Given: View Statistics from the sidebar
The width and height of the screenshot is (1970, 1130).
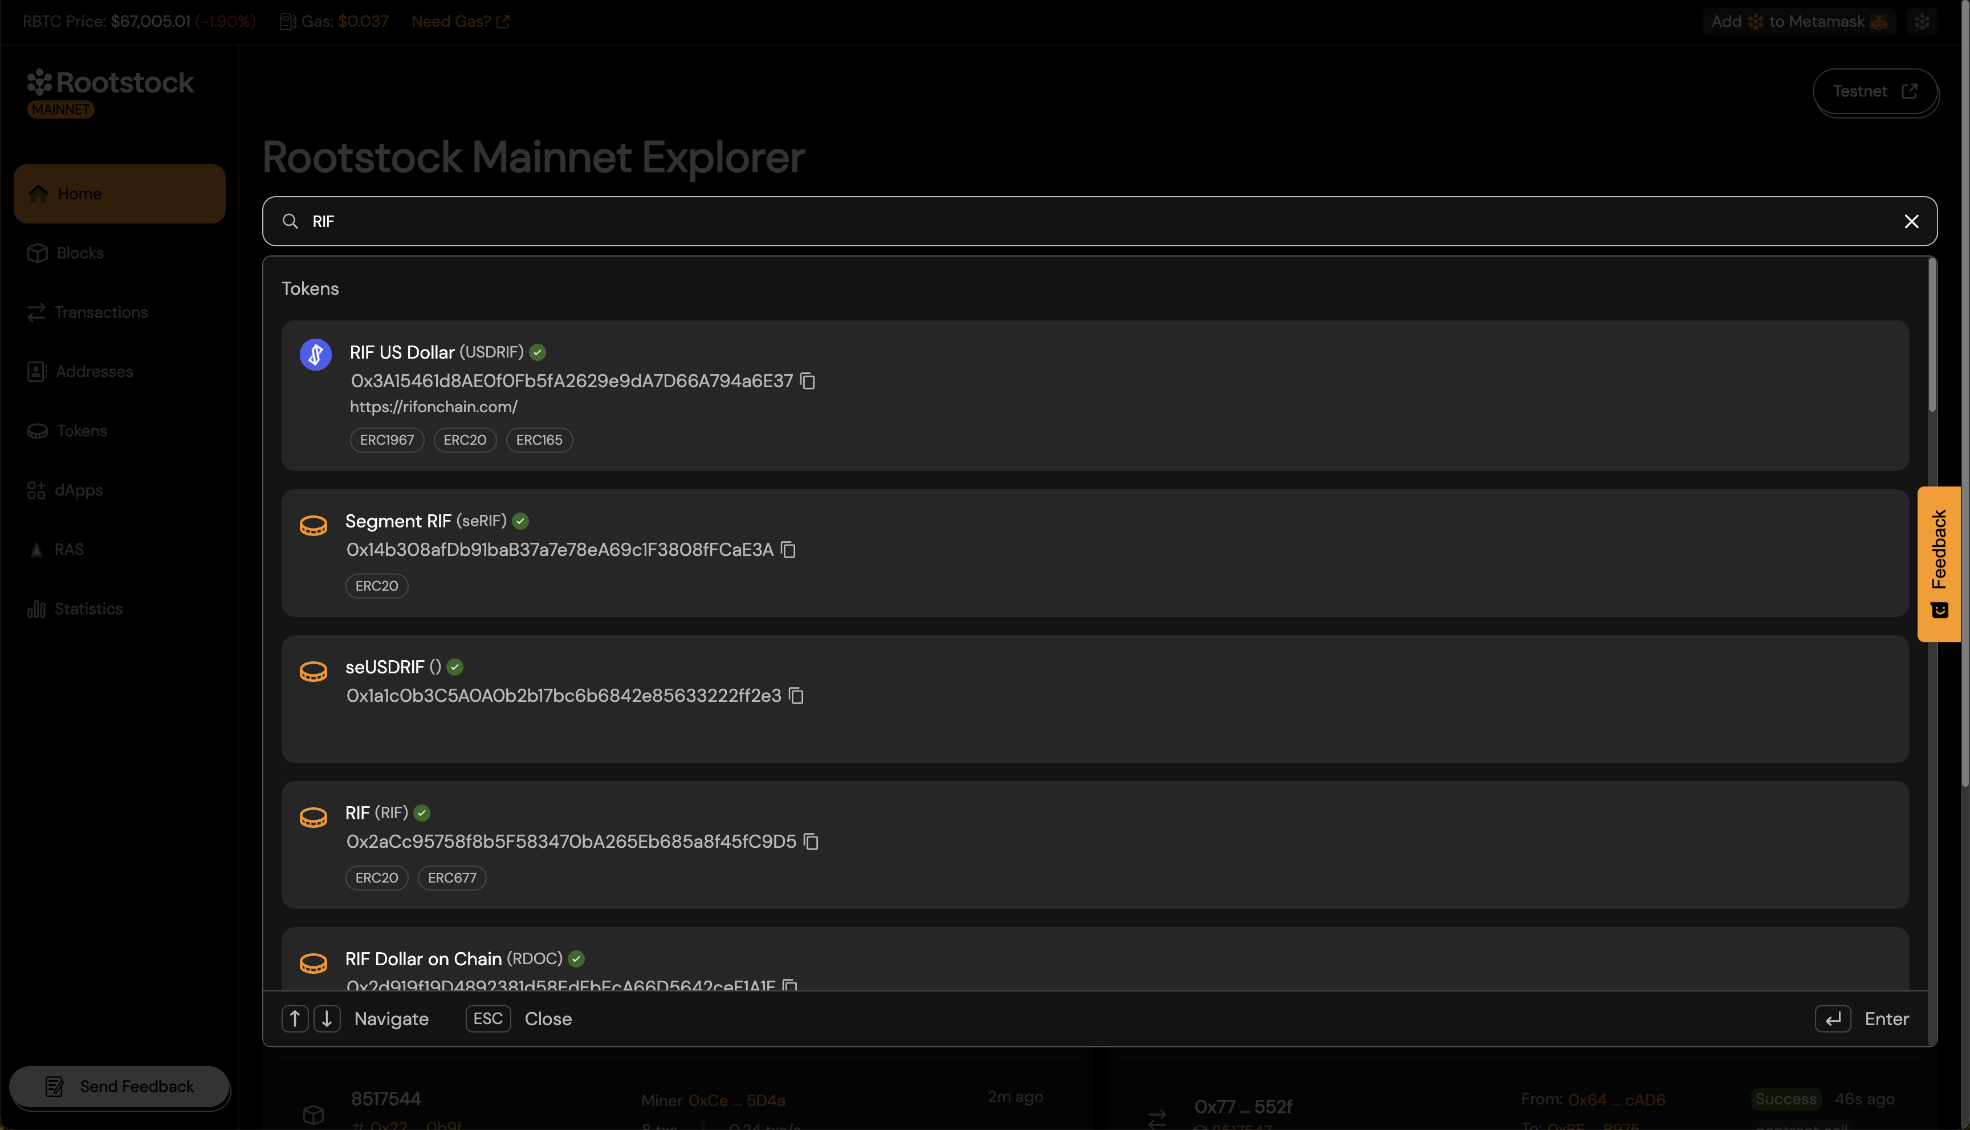Looking at the screenshot, I should click(88, 608).
